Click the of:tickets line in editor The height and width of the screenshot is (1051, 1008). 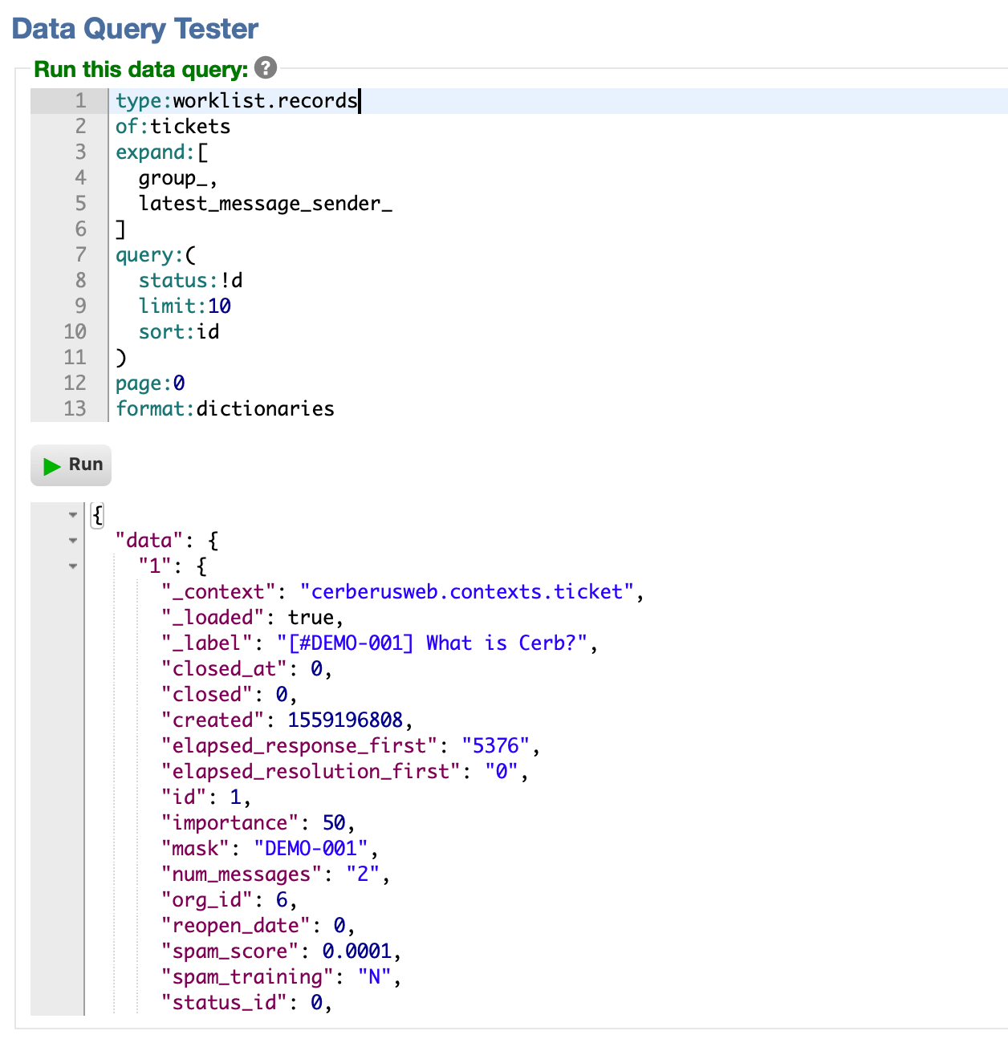(173, 127)
